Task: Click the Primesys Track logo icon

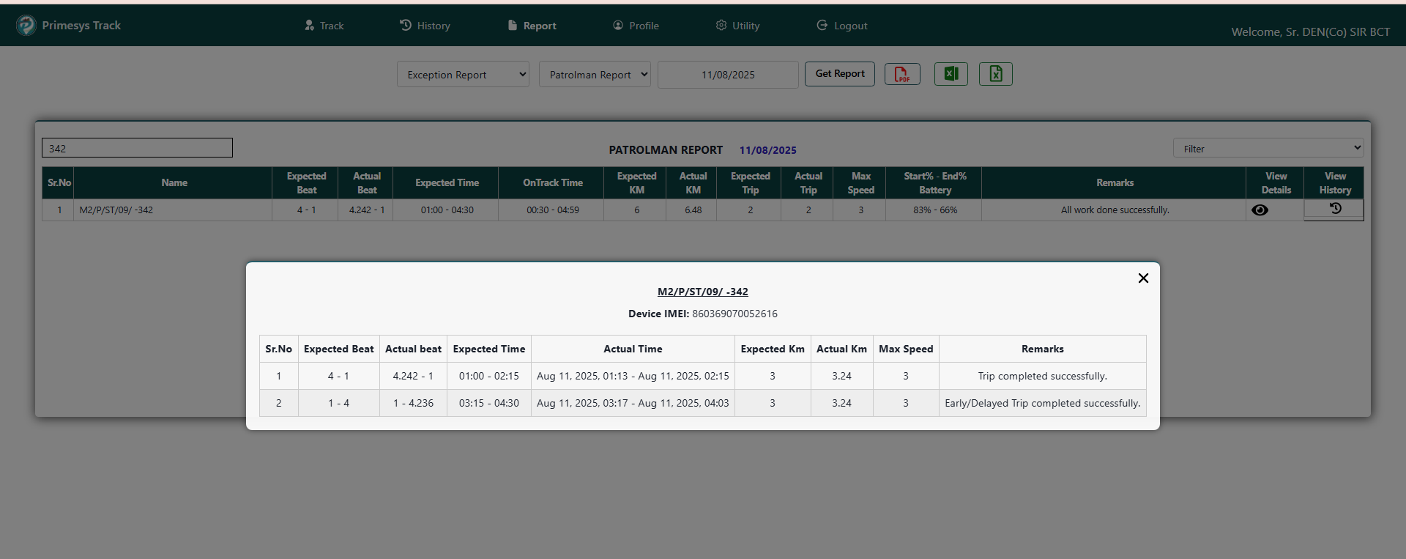Action: (x=26, y=26)
